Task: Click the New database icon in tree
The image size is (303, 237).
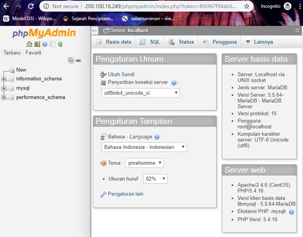Action: [12, 70]
